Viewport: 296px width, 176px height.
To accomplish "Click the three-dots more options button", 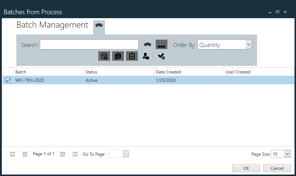I will point(162,44).
